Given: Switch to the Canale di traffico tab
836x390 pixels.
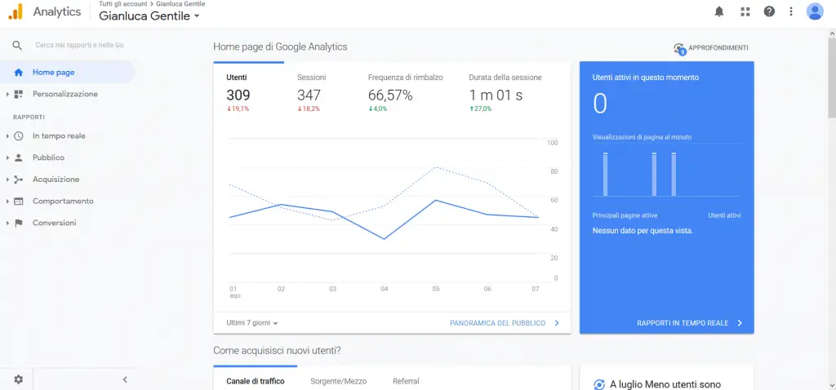Looking at the screenshot, I should coord(256,381).
